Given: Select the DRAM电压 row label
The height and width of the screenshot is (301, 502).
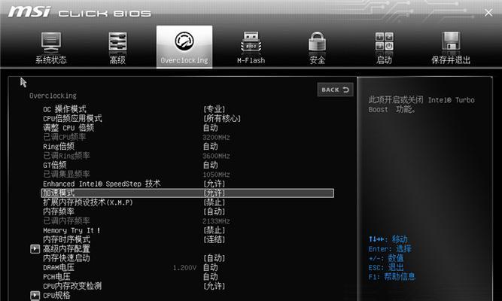Looking at the screenshot, I should pos(59,267).
